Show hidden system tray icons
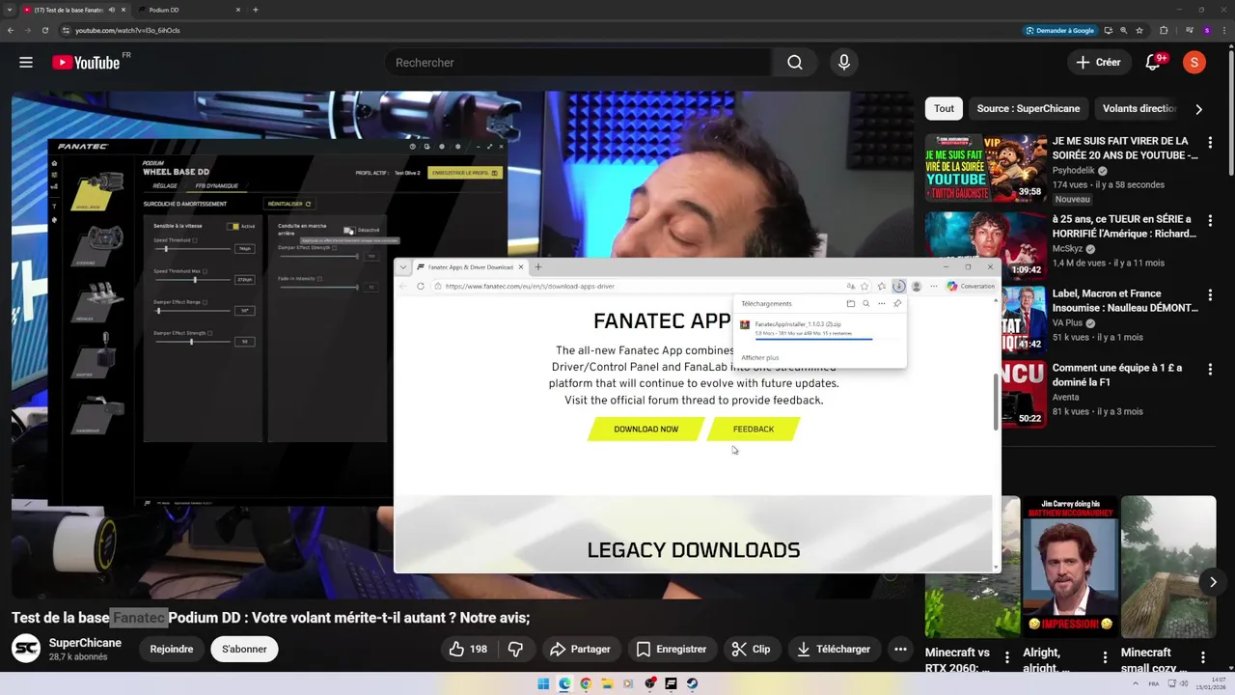Image resolution: width=1235 pixels, height=695 pixels. pyautogui.click(x=1138, y=683)
